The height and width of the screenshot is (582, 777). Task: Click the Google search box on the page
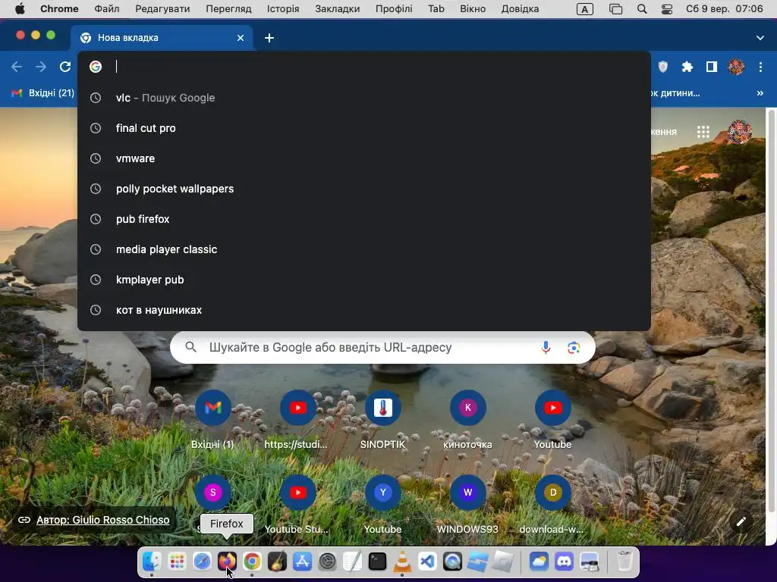coord(382,347)
